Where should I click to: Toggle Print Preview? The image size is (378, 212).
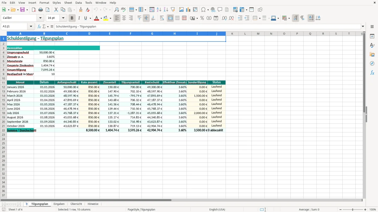(x=48, y=10)
